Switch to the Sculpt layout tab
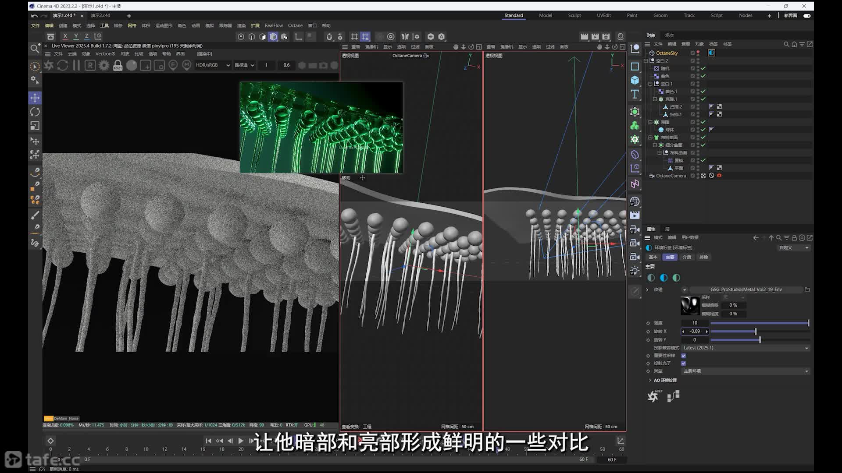 (x=574, y=15)
